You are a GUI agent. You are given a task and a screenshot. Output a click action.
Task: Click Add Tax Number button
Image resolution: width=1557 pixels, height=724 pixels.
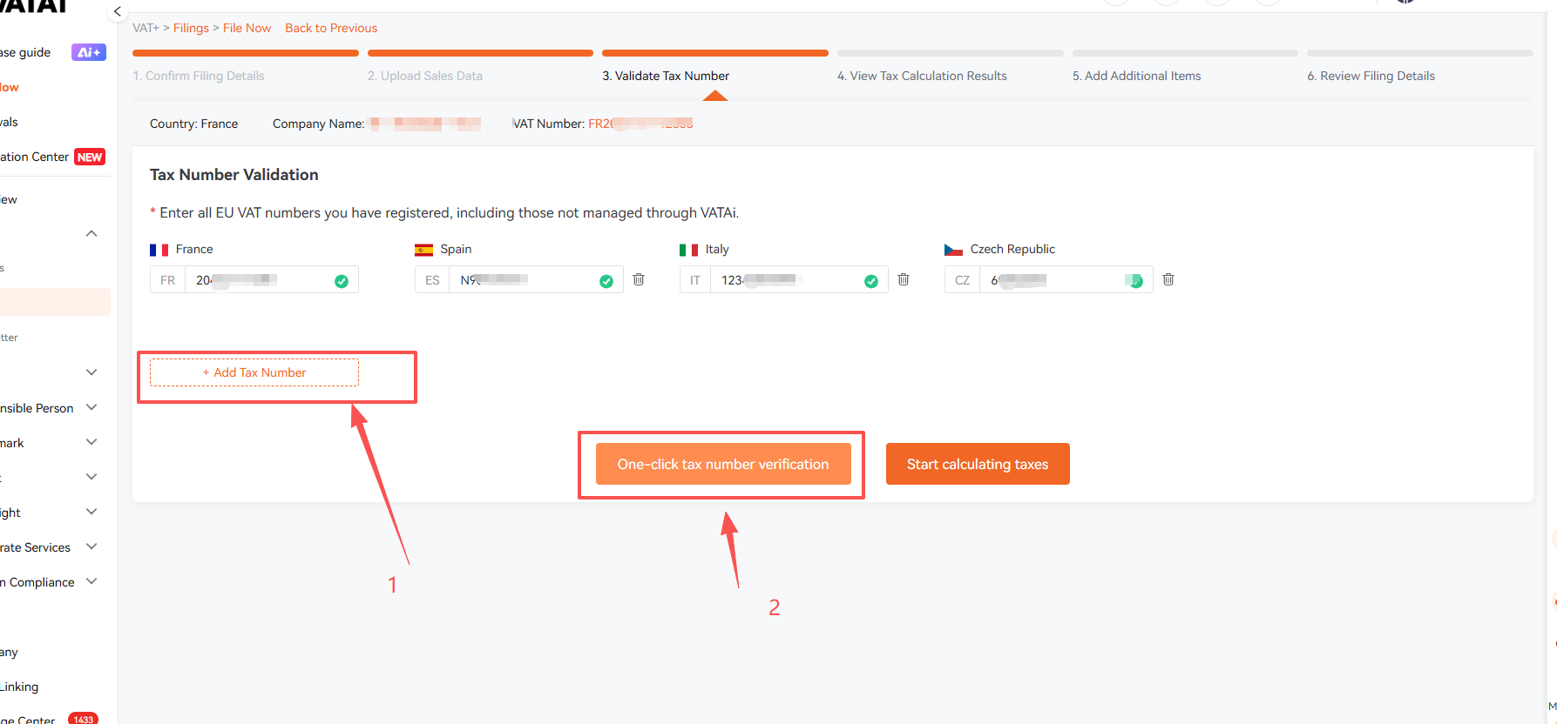pyautogui.click(x=254, y=372)
